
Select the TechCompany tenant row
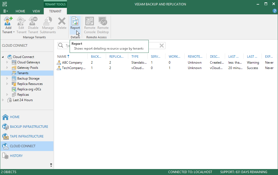click(166, 68)
